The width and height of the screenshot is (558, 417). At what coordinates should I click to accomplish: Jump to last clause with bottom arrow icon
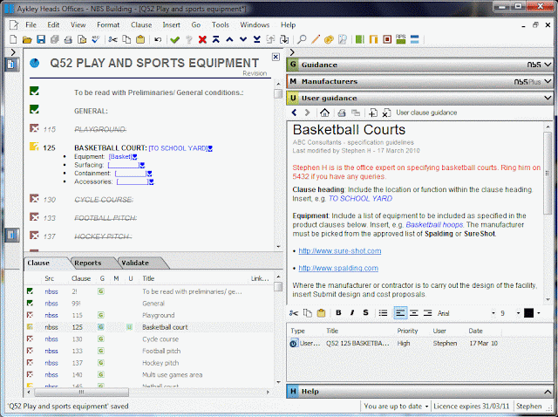257,39
